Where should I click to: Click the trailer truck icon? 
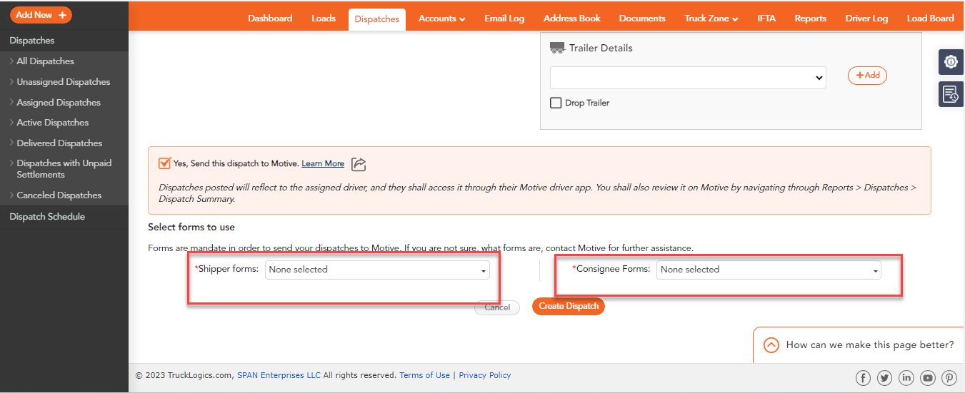(x=557, y=48)
